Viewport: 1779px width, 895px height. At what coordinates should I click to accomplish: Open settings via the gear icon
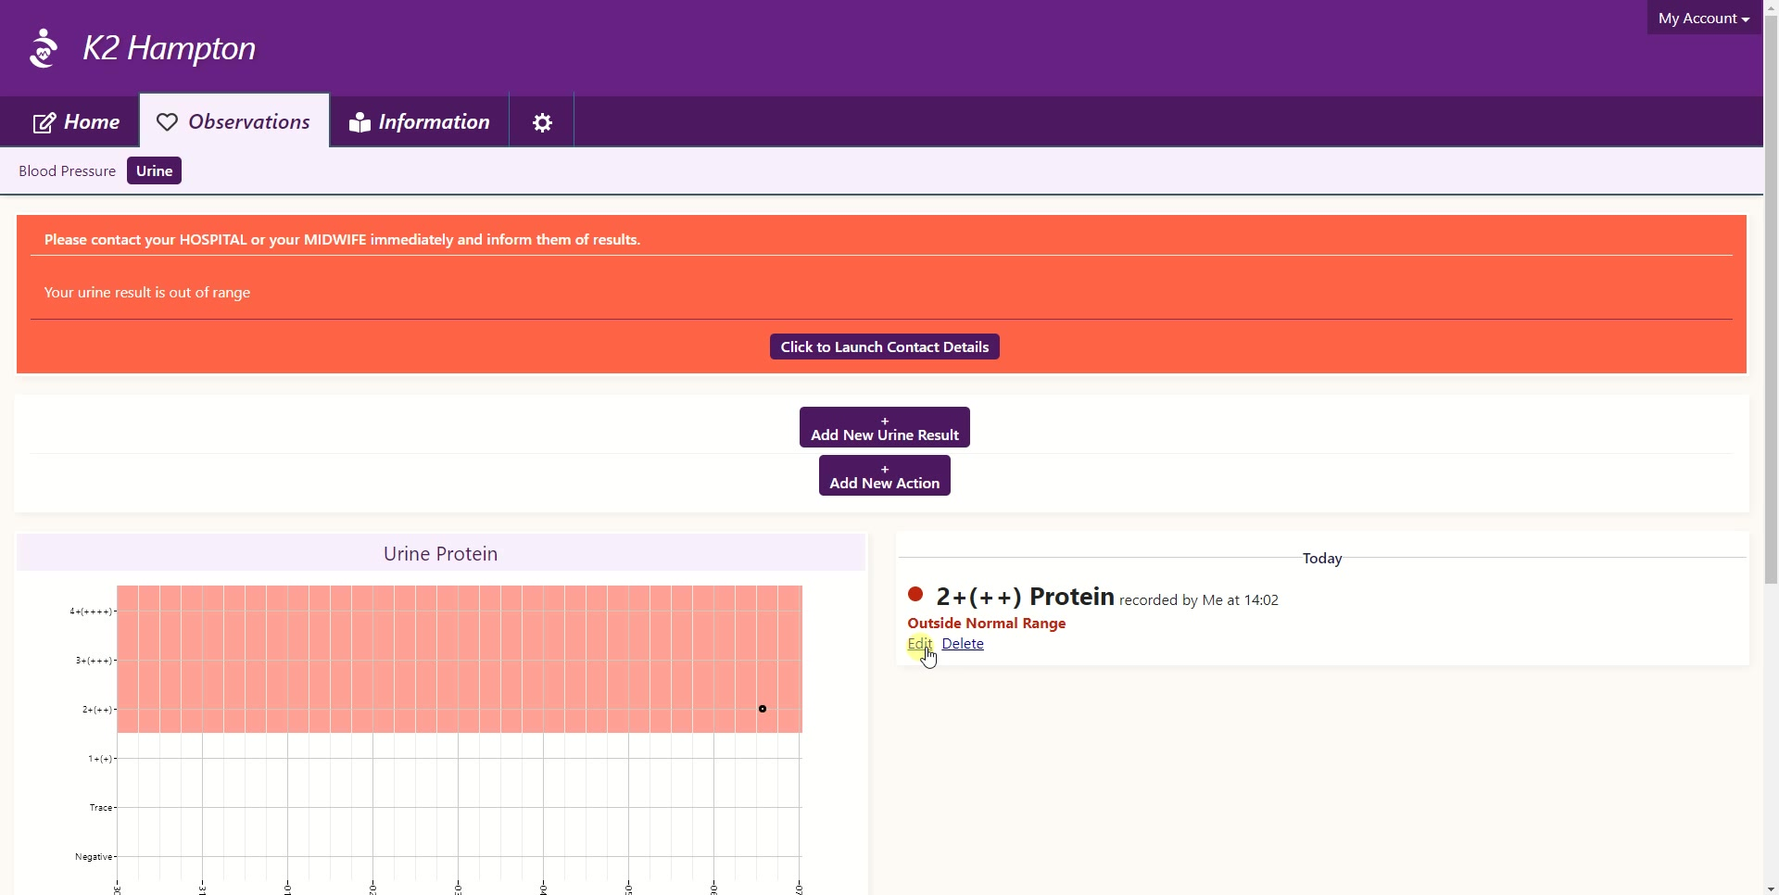pos(543,122)
